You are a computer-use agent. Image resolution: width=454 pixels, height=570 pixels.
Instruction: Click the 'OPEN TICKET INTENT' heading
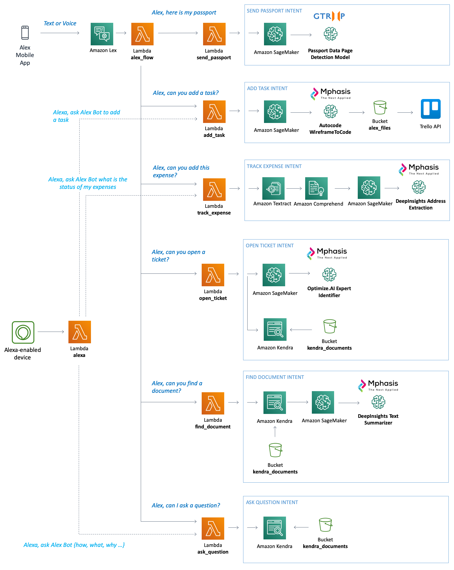click(270, 246)
